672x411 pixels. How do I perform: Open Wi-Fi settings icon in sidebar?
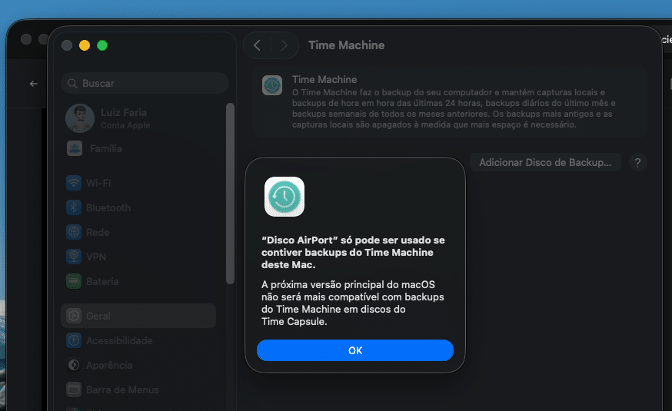tap(74, 183)
